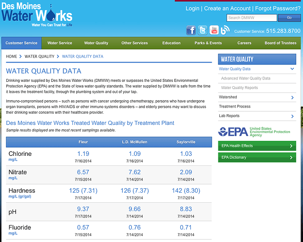Viewport: 303px width, 242px height.
Task: Click Fluoride value 0.57
Action: (x=83, y=227)
